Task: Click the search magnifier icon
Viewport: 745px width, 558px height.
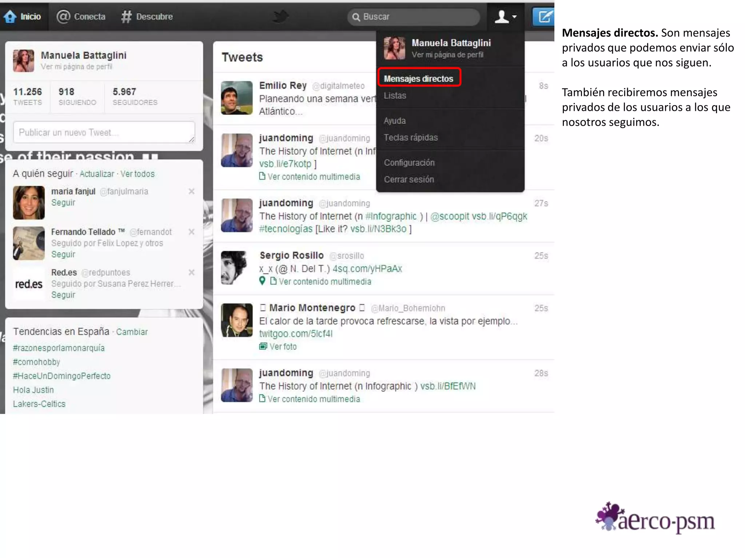Action: [356, 17]
